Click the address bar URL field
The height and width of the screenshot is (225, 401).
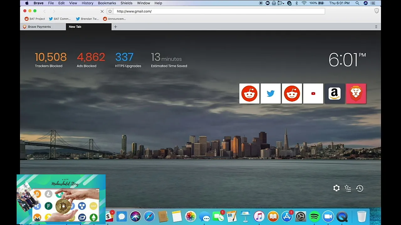(x=219, y=11)
